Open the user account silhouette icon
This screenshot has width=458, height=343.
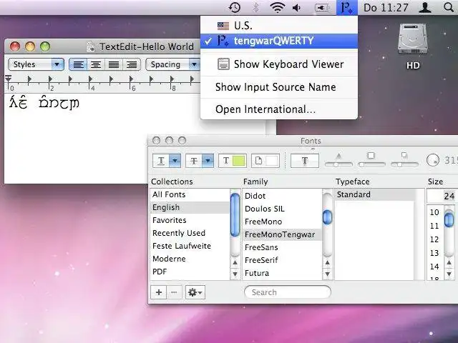pos(425,8)
